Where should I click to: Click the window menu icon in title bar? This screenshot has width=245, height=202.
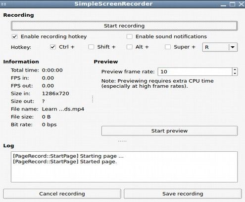pos(3,4)
